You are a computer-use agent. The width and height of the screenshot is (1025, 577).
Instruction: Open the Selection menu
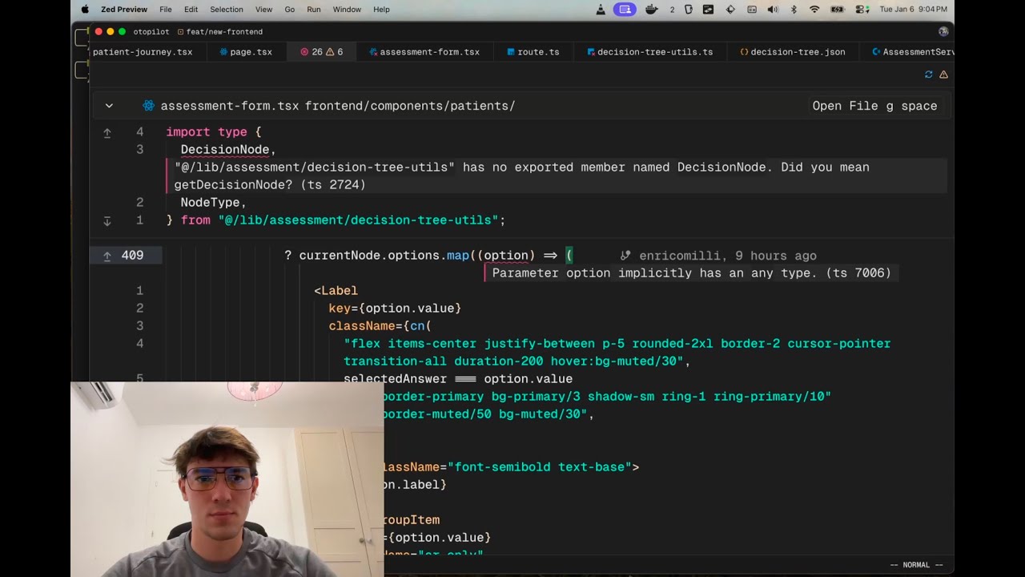tap(227, 10)
